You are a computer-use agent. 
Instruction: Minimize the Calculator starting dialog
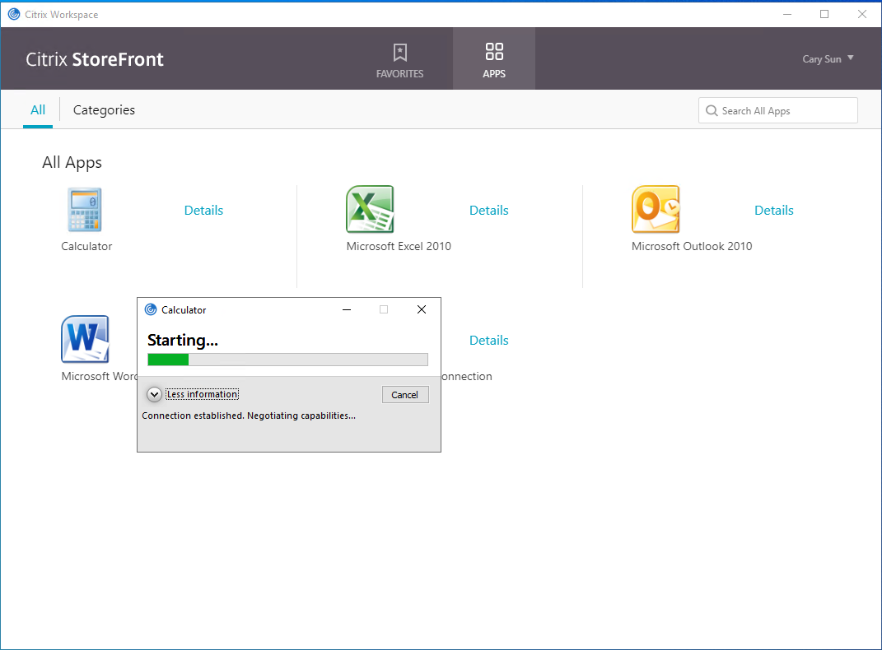(347, 309)
